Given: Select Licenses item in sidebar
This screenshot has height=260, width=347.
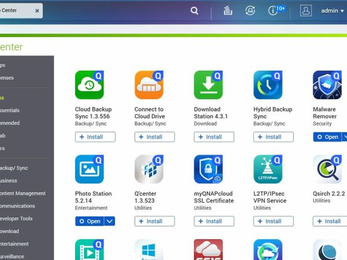Looking at the screenshot, I should coord(7,78).
